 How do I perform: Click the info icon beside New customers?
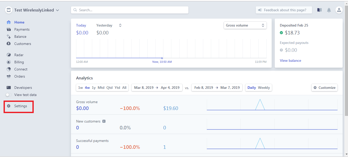tap(104, 121)
